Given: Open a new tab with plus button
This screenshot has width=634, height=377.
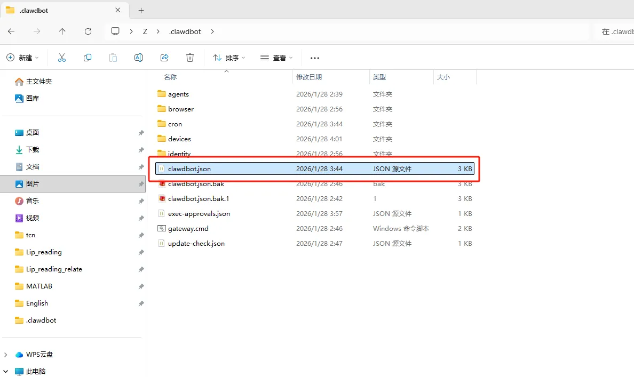Looking at the screenshot, I should 141,11.
